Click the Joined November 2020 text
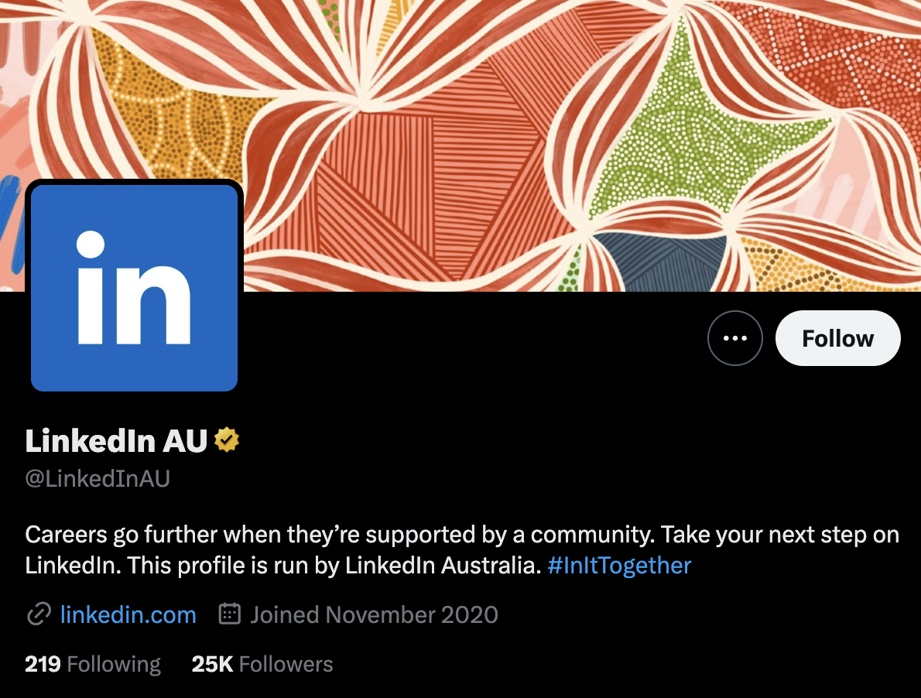The image size is (921, 698). (373, 614)
